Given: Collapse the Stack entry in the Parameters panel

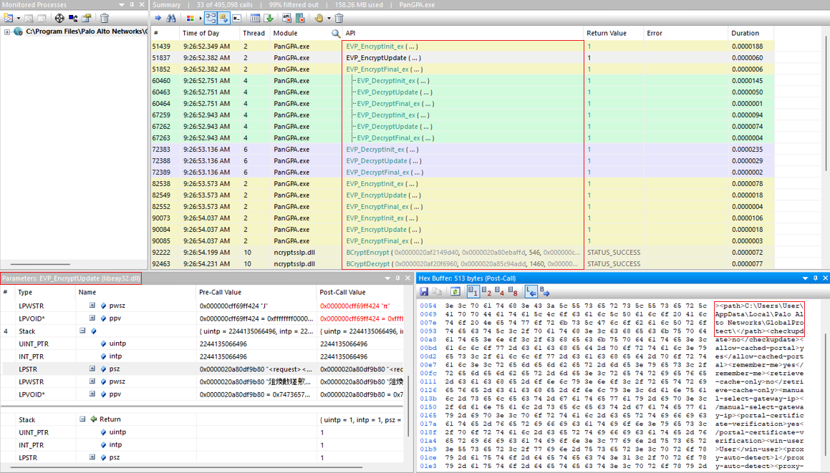Looking at the screenshot, I should click(82, 331).
